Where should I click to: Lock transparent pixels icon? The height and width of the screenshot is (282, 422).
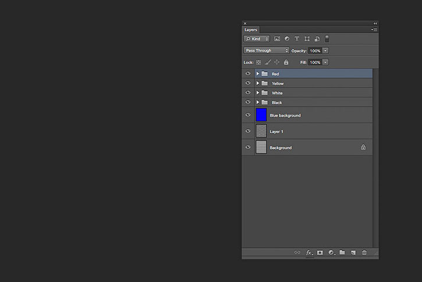258,62
